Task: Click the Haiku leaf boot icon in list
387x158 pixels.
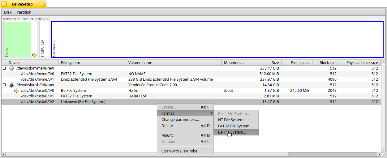Action: click(17, 91)
